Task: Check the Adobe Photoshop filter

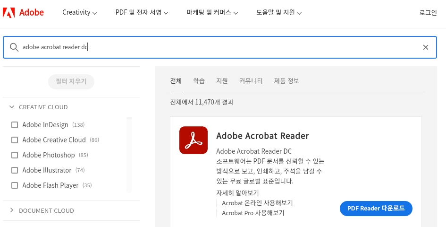Action: pyautogui.click(x=15, y=155)
